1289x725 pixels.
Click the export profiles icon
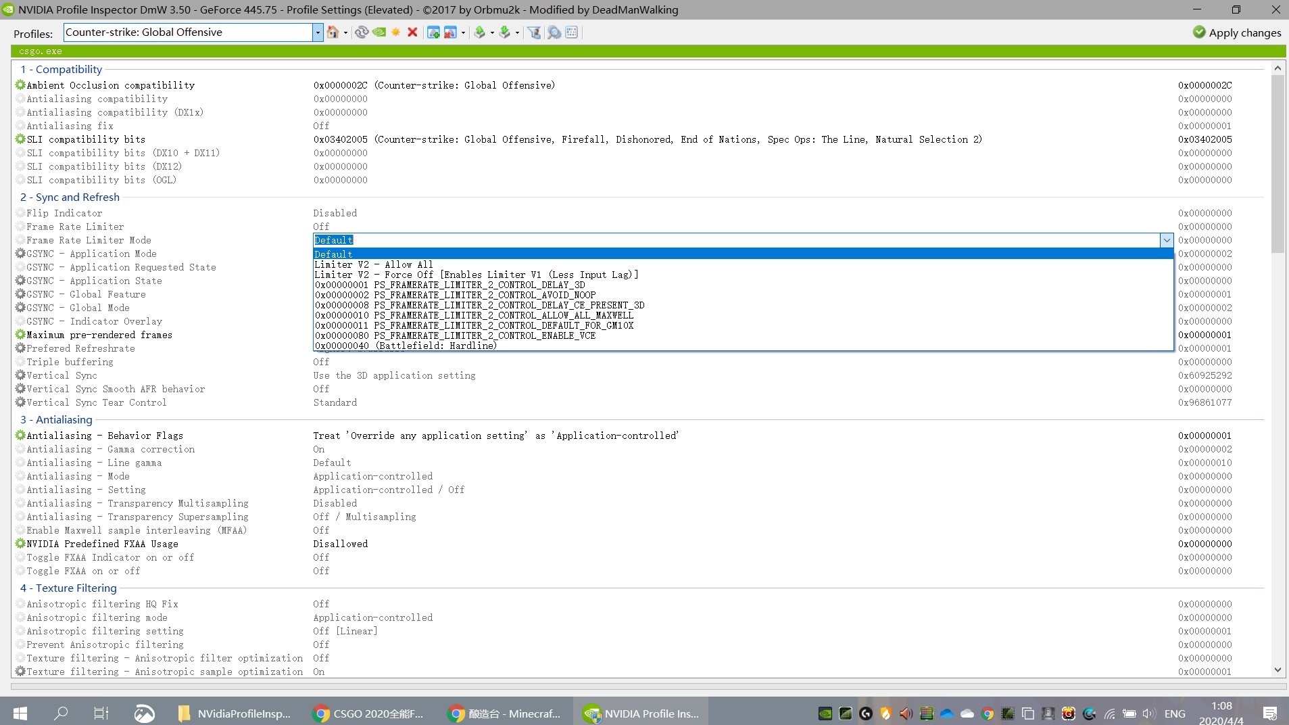click(x=479, y=32)
